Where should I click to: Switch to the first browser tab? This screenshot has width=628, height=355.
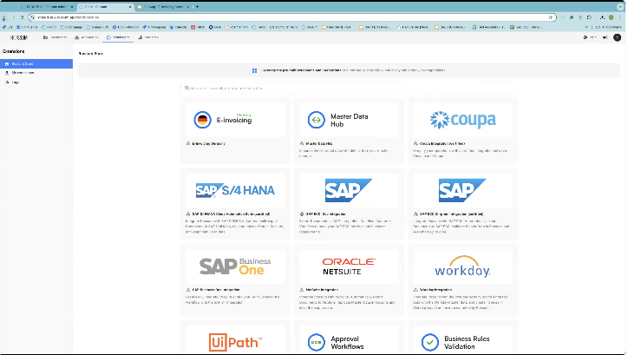[x=47, y=7]
